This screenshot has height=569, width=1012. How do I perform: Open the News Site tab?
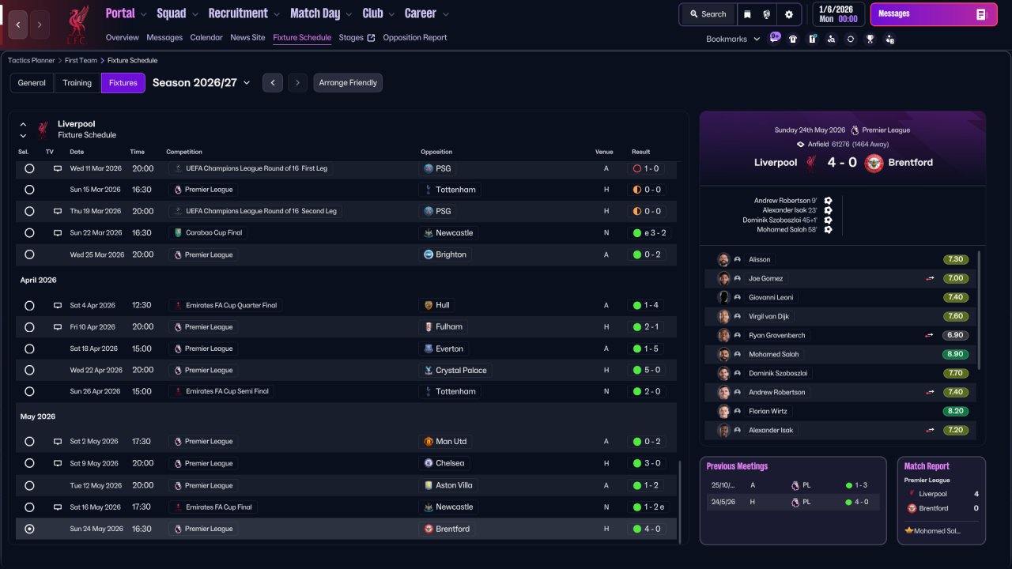[247, 37]
